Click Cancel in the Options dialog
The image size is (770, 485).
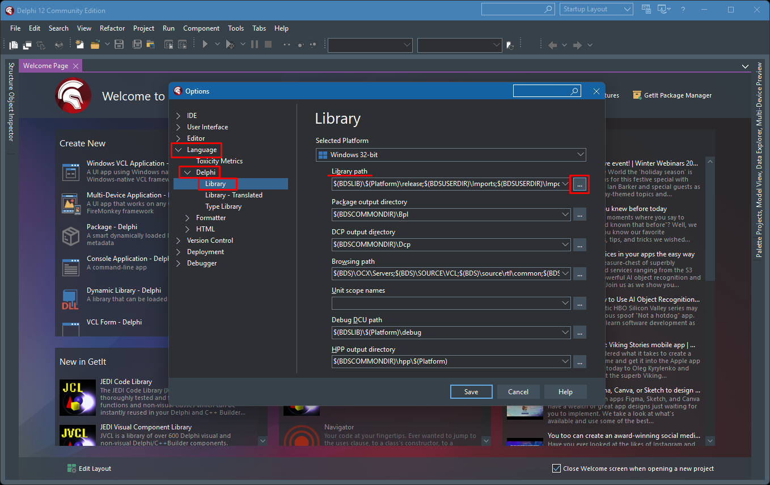(x=518, y=391)
